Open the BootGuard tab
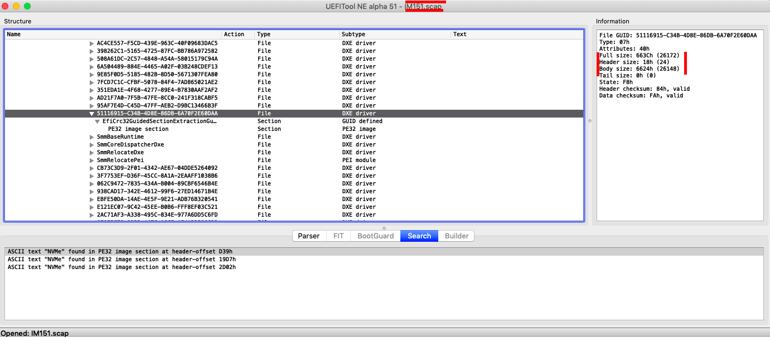This screenshot has width=770, height=337. click(x=376, y=236)
